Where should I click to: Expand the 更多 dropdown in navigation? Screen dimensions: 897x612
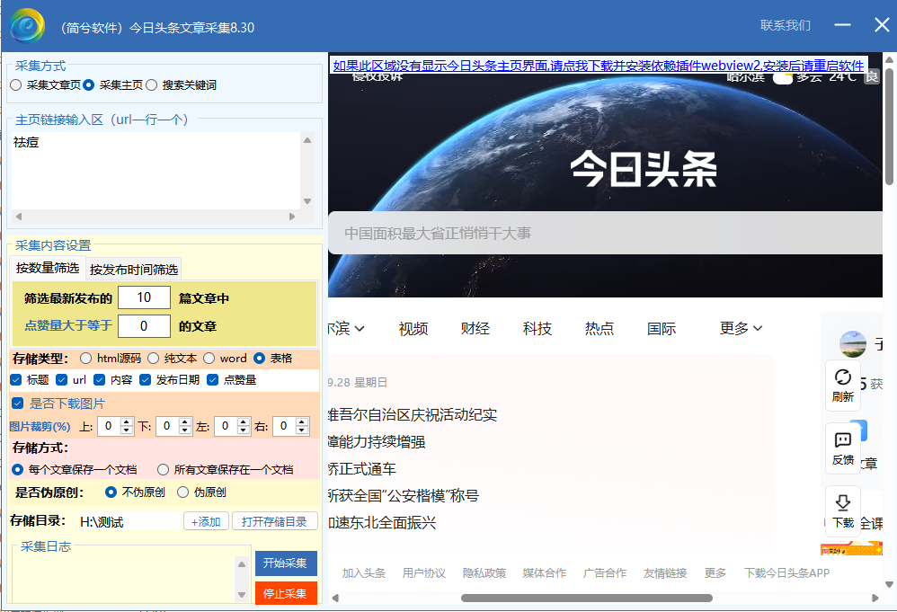(x=741, y=329)
